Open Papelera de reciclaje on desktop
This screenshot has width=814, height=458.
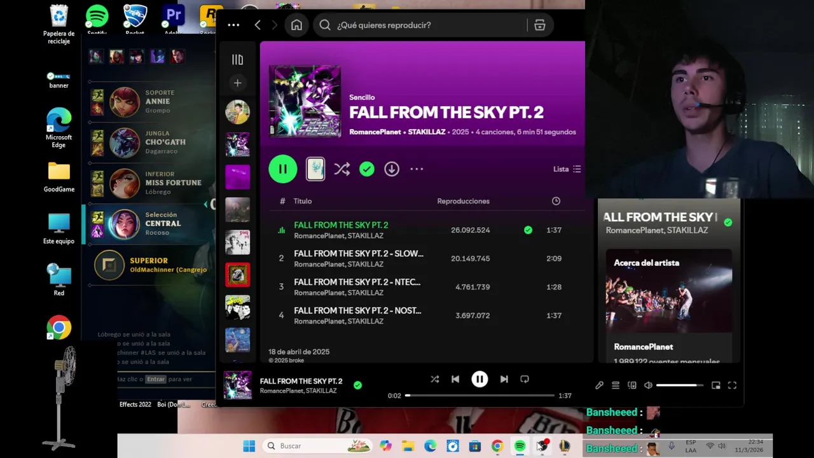(x=59, y=25)
